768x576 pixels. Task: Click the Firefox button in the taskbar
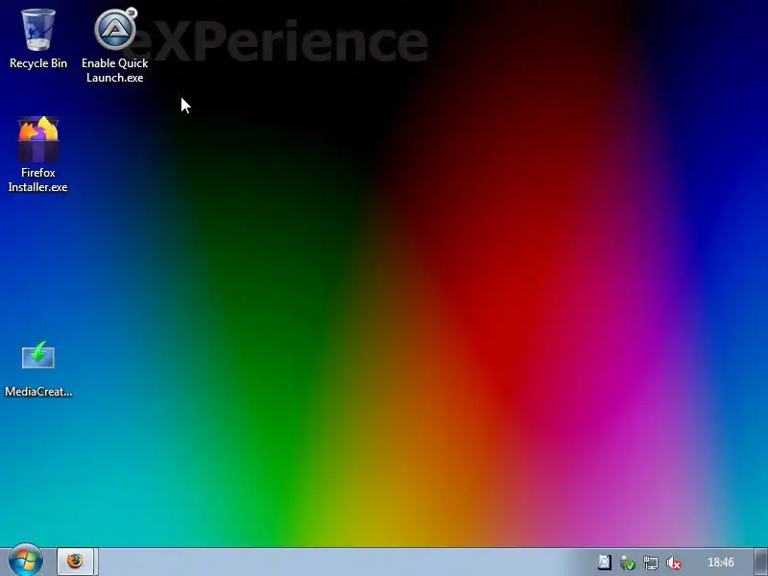click(76, 562)
